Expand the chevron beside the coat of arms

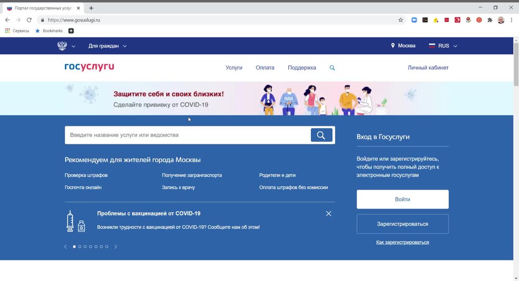tap(73, 46)
